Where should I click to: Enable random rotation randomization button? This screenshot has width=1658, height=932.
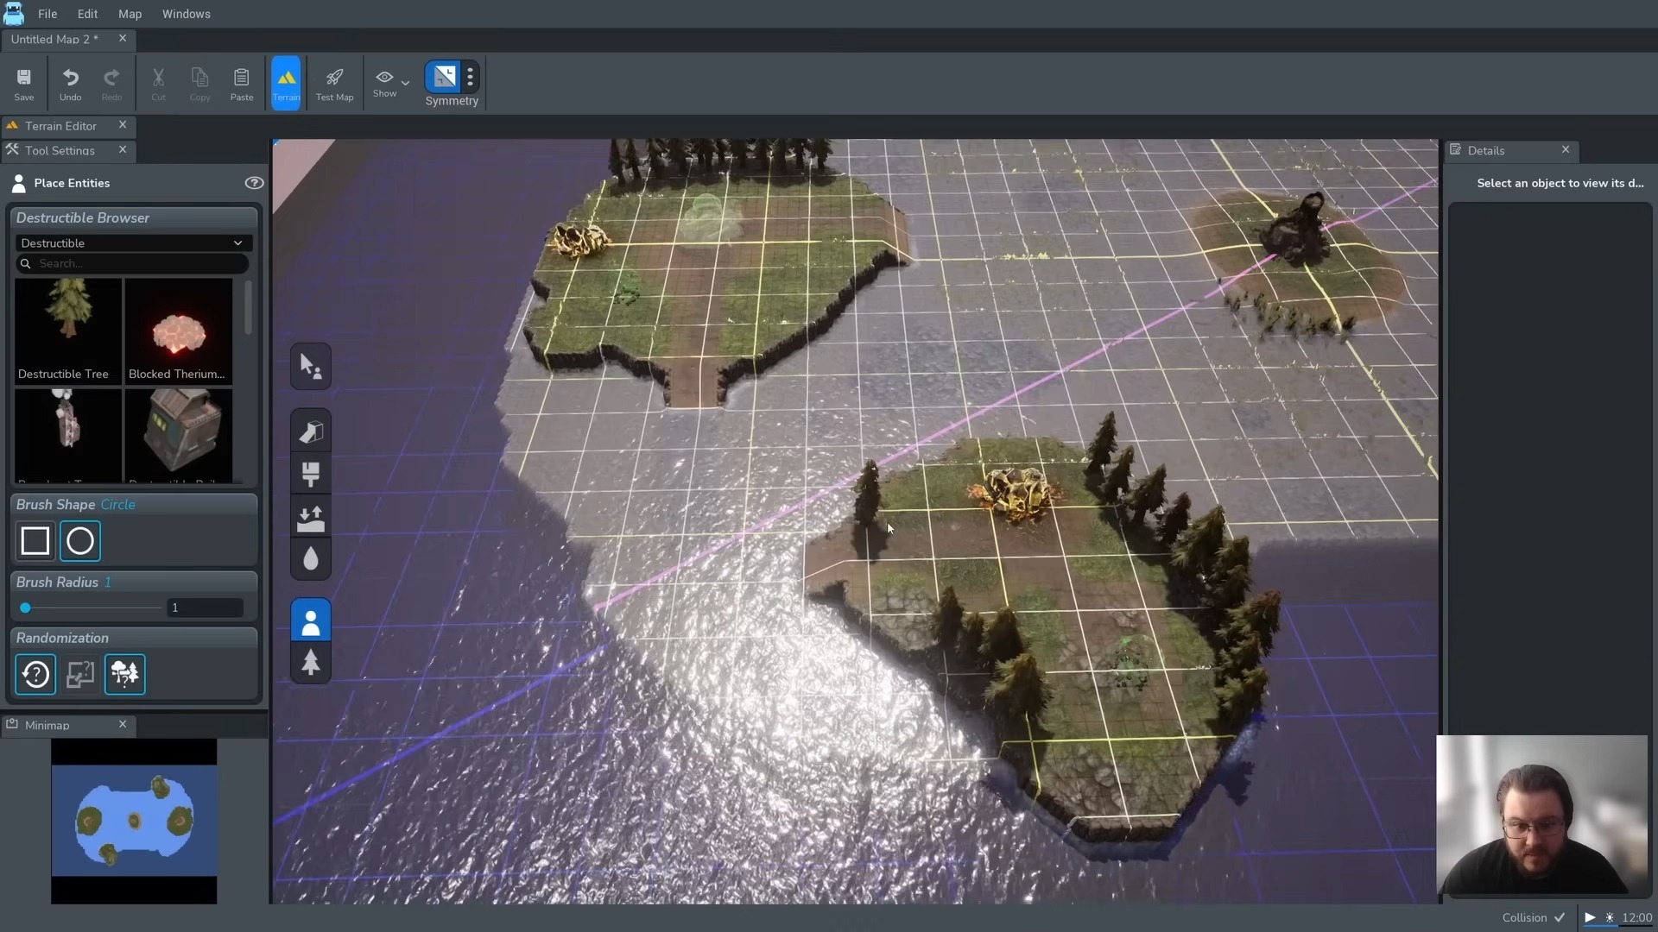tap(35, 674)
